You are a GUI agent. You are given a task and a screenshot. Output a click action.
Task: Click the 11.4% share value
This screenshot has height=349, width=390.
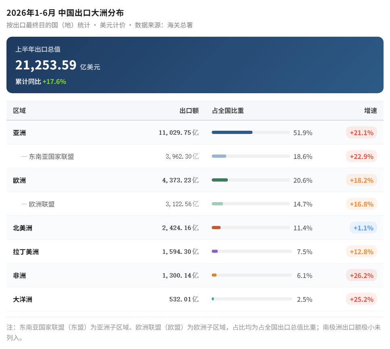303,228
